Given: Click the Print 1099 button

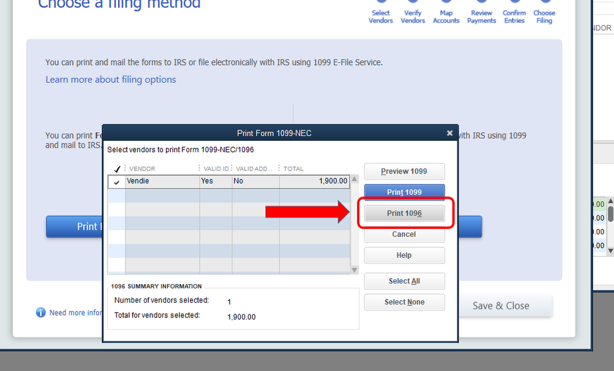Looking at the screenshot, I should tap(404, 192).
